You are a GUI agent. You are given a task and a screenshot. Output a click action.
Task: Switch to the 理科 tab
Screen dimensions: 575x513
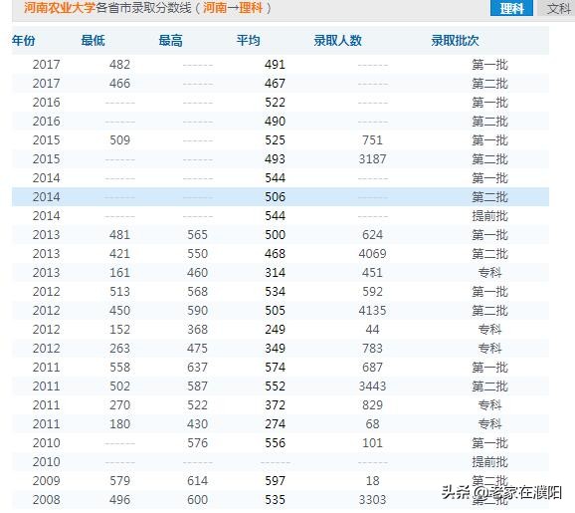pos(511,8)
